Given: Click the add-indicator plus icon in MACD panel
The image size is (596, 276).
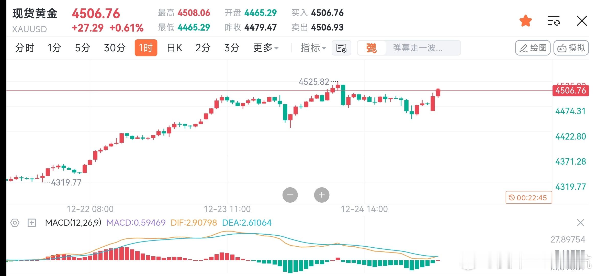Looking at the screenshot, I should 31,223.
